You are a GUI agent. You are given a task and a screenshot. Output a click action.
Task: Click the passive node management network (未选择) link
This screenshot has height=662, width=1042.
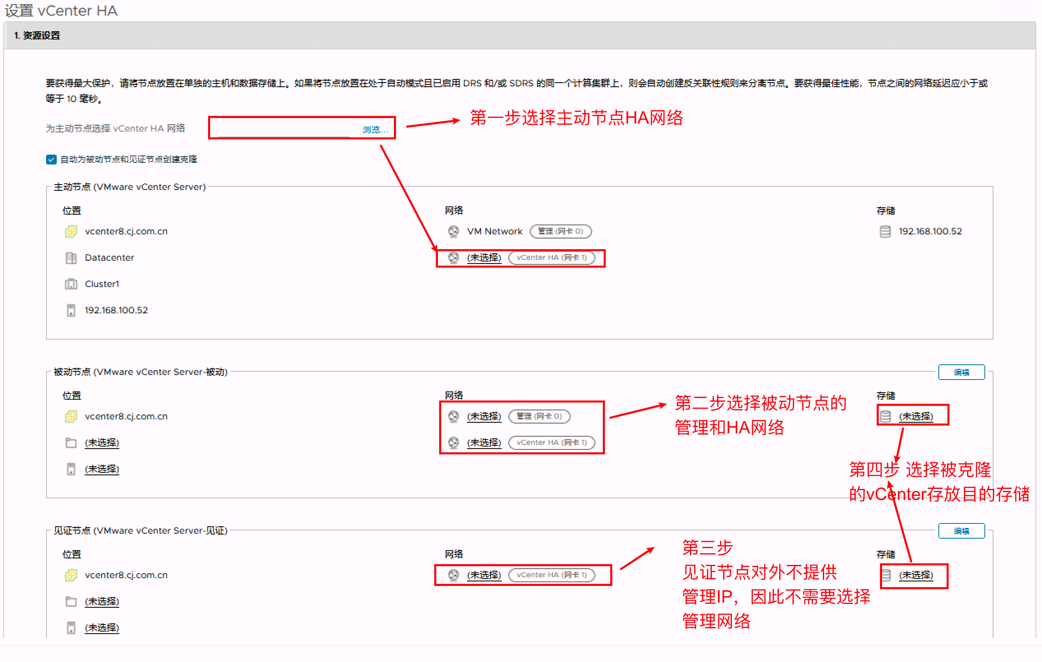point(484,416)
